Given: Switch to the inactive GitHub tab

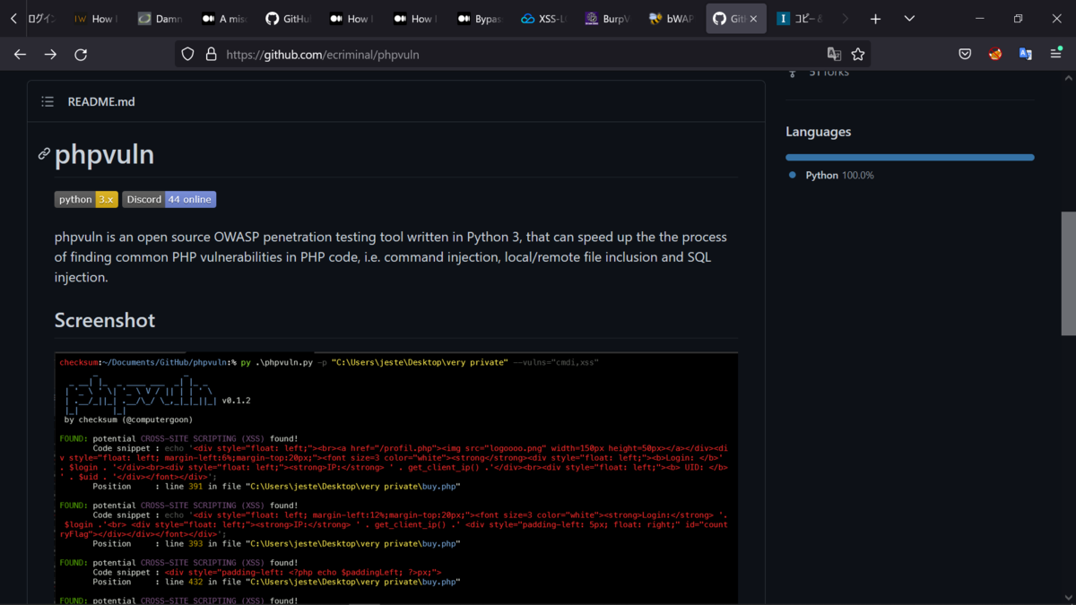Looking at the screenshot, I should click(289, 19).
